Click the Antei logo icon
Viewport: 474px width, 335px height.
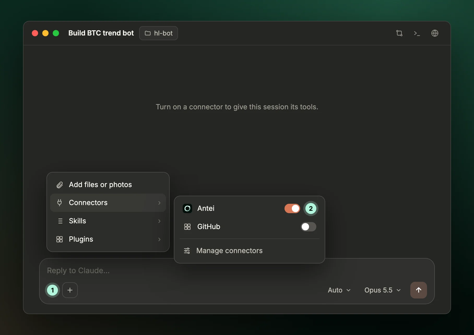click(187, 208)
